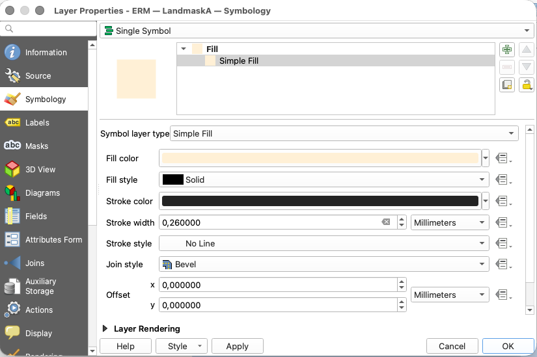Open data-defined override for Stroke width
The height and width of the screenshot is (357, 537).
[x=501, y=222]
